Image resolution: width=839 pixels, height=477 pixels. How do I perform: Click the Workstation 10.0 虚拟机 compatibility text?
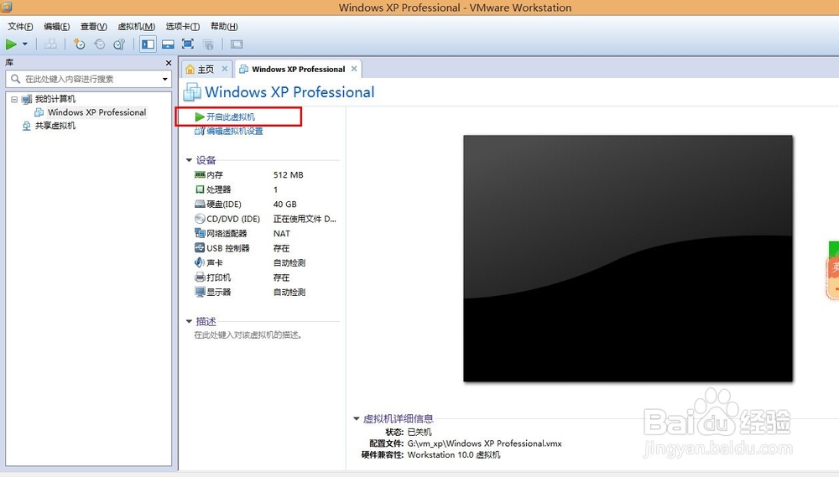coord(454,455)
